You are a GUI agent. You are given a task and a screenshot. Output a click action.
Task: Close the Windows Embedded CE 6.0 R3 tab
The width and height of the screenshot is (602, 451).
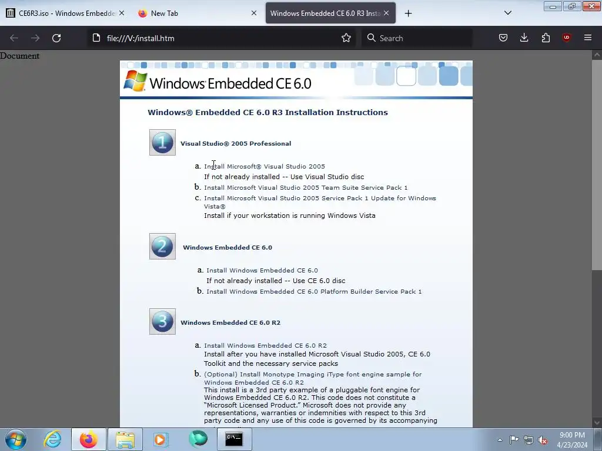pyautogui.click(x=386, y=13)
